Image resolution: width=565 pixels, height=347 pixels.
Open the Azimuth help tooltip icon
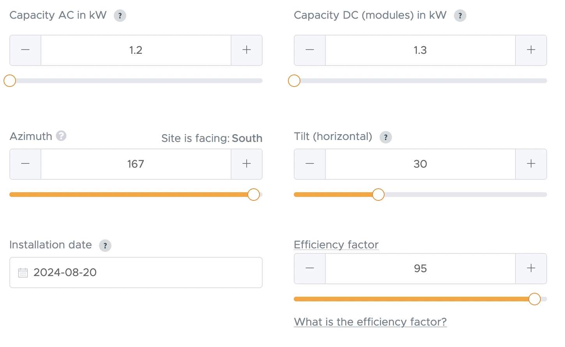(x=61, y=136)
